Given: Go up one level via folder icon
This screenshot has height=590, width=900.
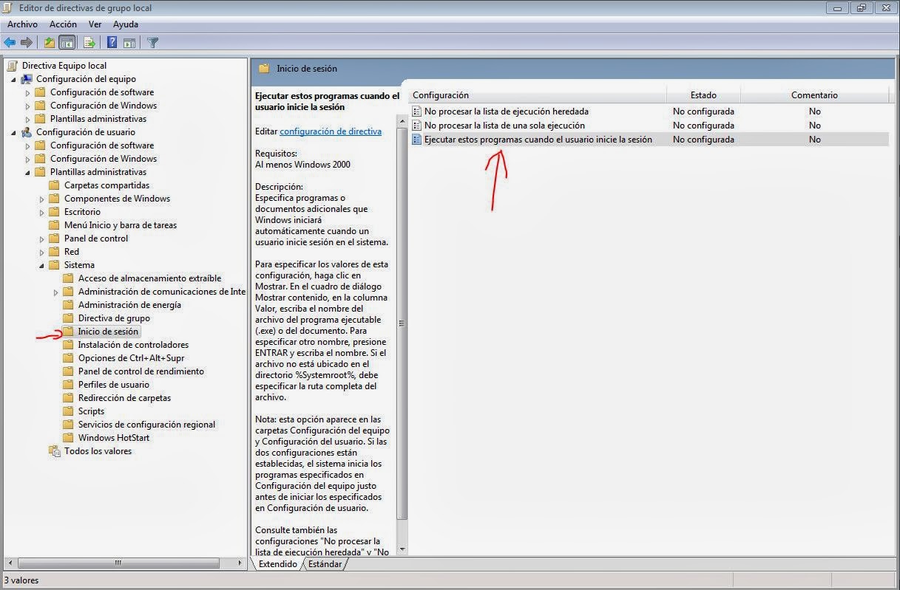Looking at the screenshot, I should (x=50, y=43).
